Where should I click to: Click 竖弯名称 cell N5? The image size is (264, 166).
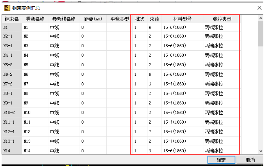[35, 65]
